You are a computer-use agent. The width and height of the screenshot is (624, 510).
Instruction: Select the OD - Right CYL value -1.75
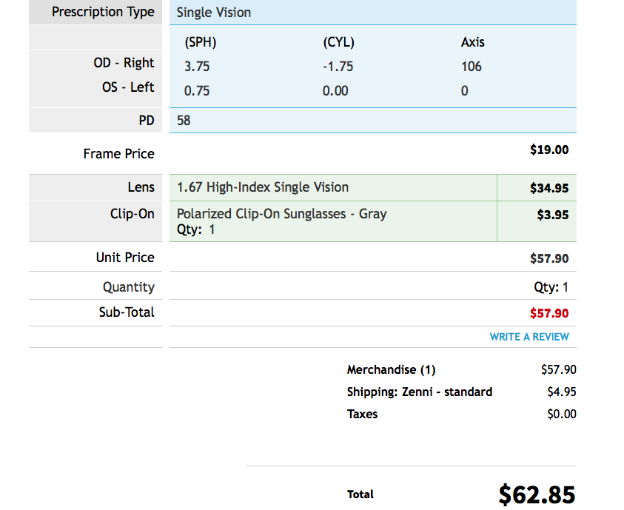(x=338, y=67)
